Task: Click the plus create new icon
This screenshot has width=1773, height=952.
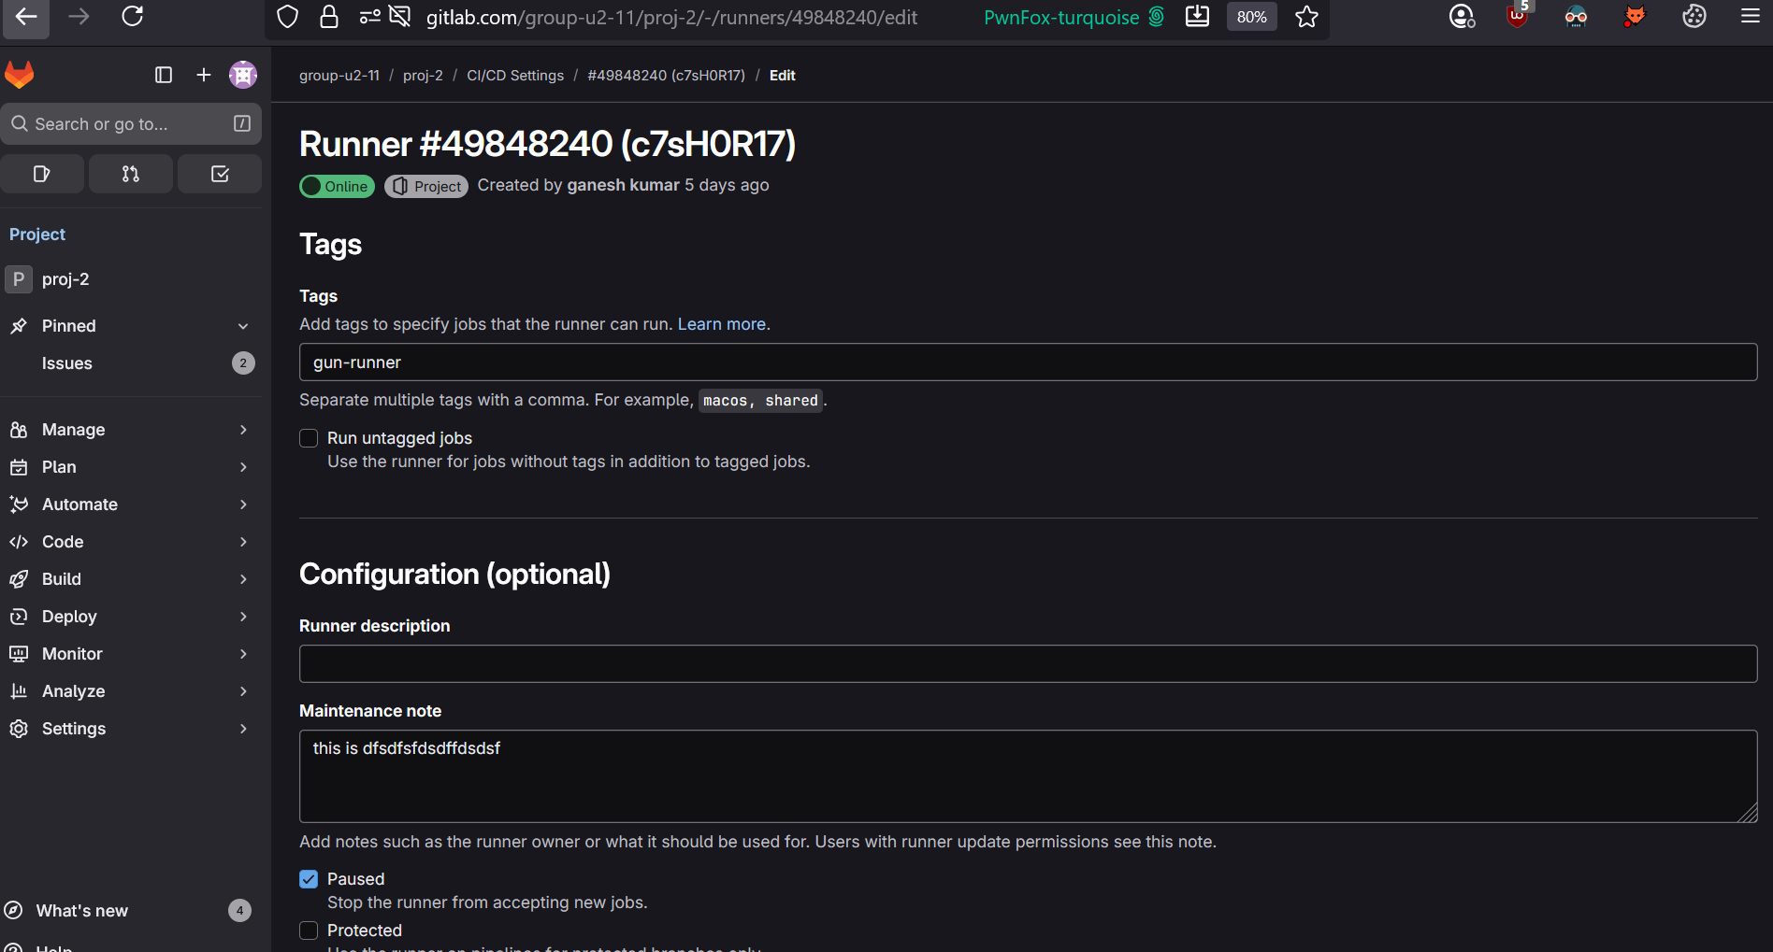Action: [204, 75]
